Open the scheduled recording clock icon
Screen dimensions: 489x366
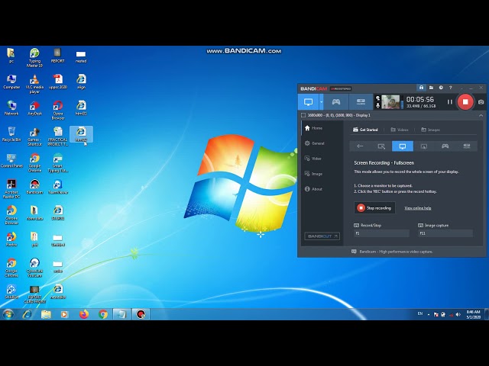[440, 88]
